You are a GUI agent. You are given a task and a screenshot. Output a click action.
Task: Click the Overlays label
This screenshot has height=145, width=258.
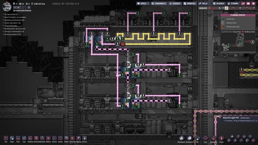coord(203,8)
